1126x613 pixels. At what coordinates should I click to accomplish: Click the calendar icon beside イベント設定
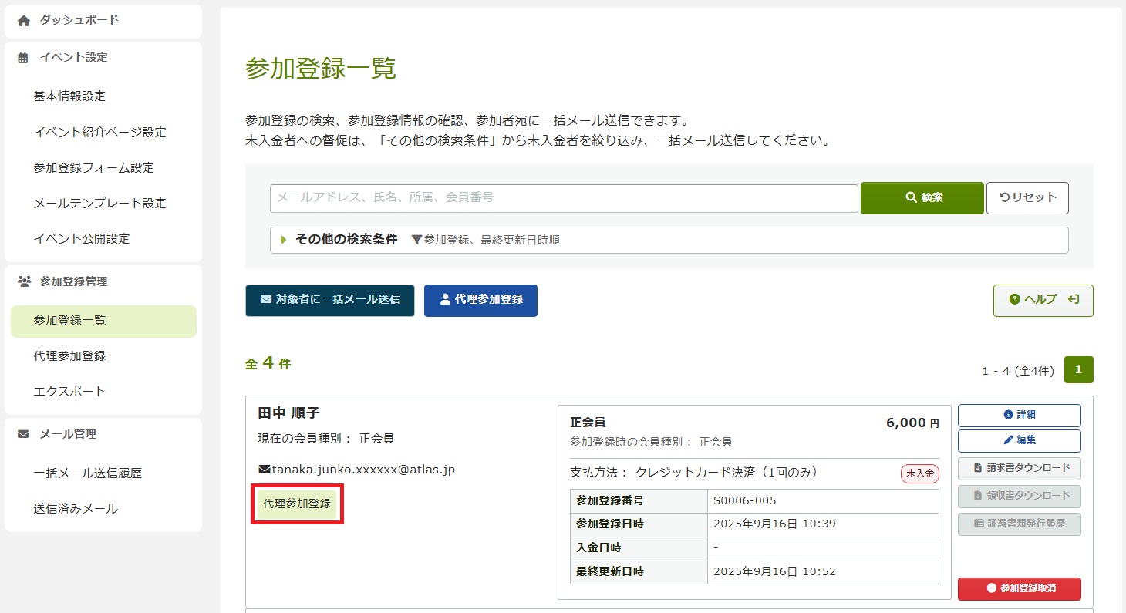(x=23, y=58)
